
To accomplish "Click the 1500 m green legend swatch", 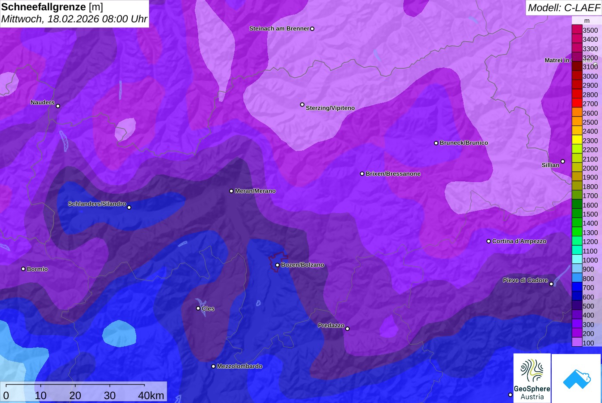I will [x=577, y=214].
